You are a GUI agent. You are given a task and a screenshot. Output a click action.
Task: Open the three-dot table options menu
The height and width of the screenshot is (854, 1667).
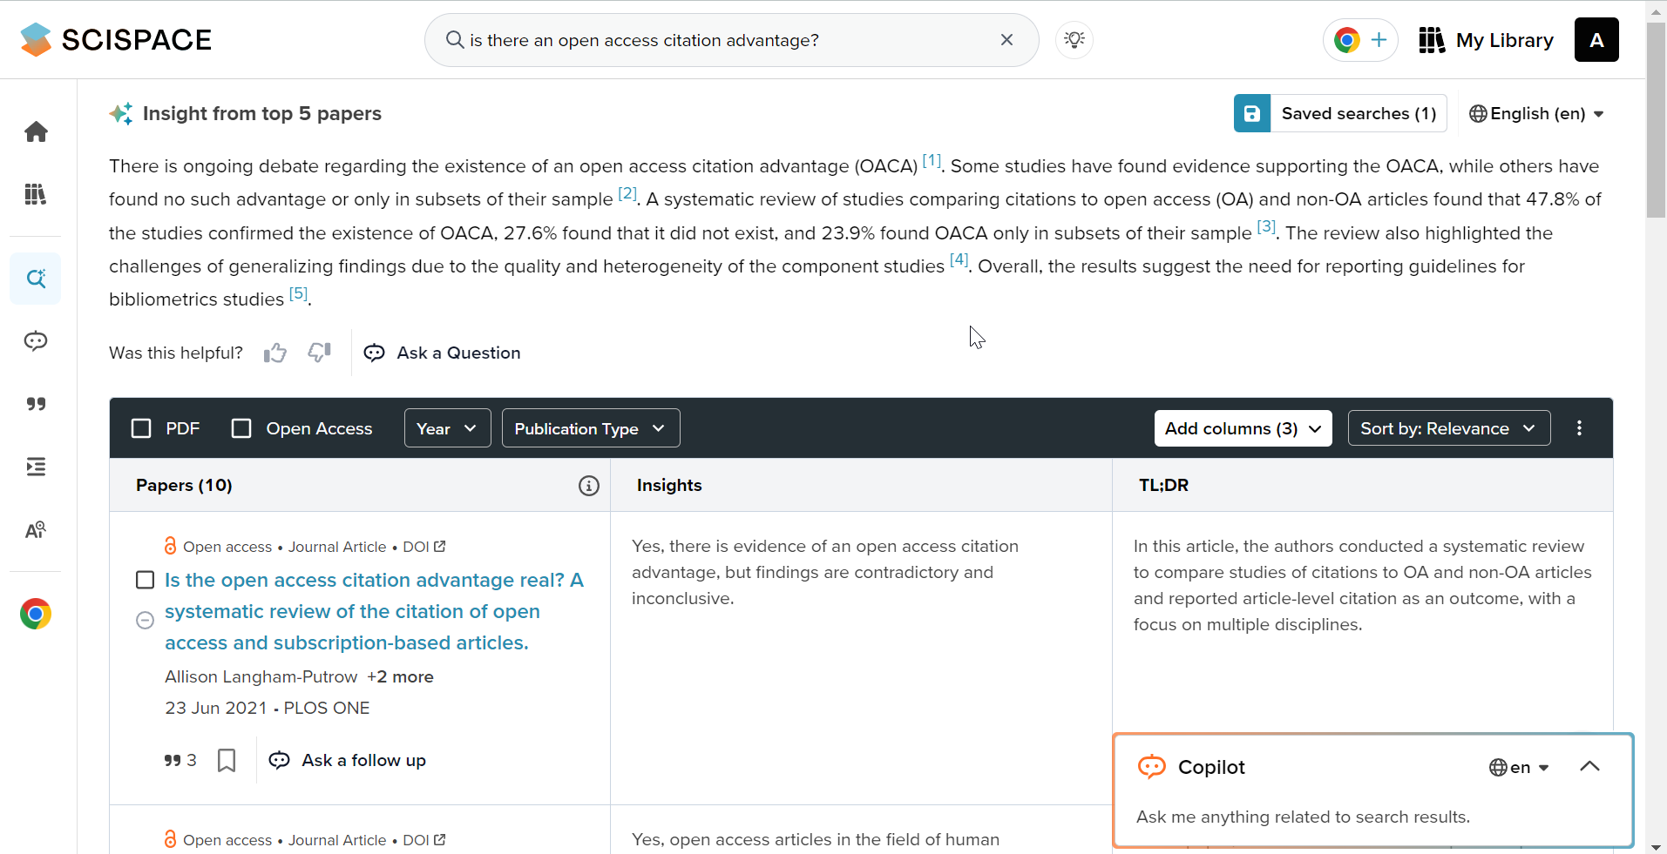click(x=1579, y=428)
